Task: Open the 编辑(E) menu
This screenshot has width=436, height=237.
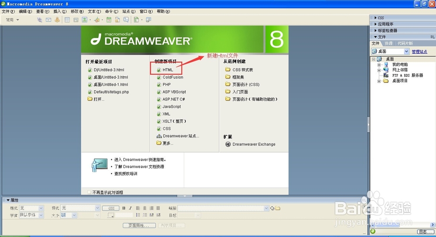Action: [25, 11]
